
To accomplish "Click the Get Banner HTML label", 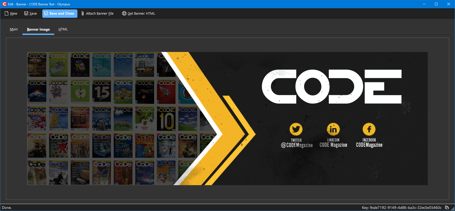I will pos(141,14).
